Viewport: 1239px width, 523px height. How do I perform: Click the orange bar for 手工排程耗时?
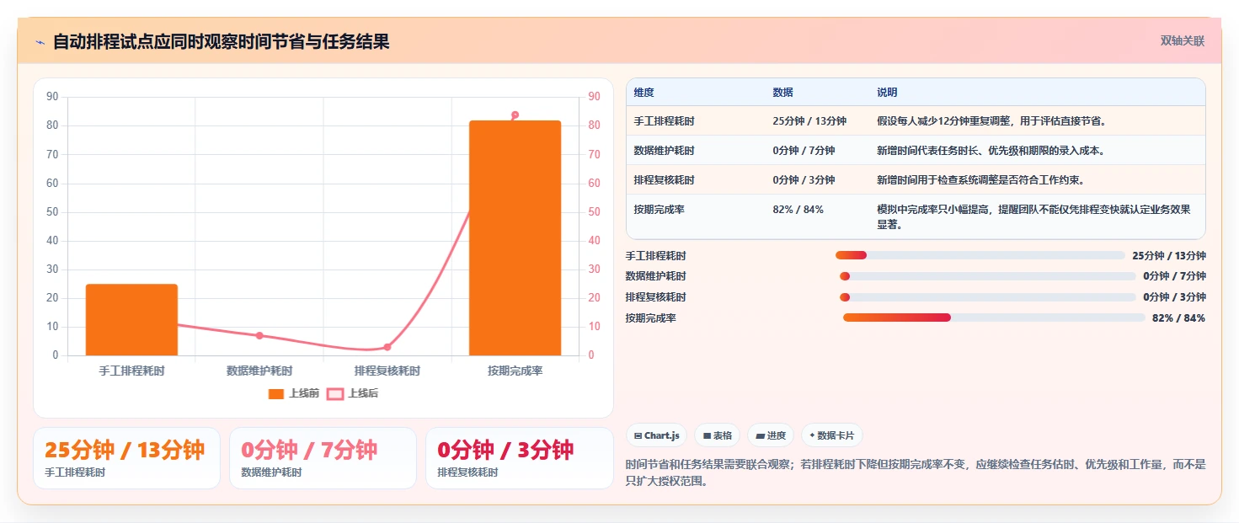click(131, 319)
